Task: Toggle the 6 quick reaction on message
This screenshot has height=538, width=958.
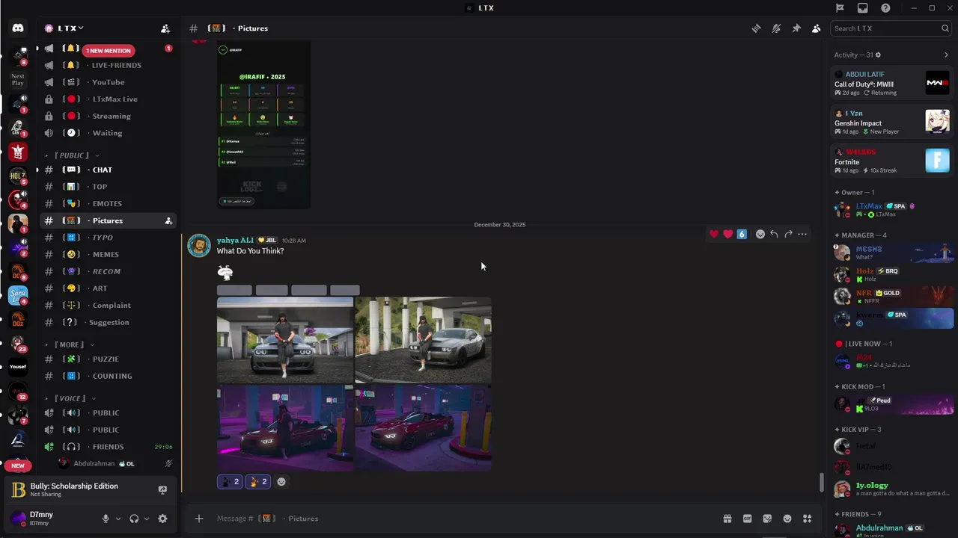Action: (742, 234)
